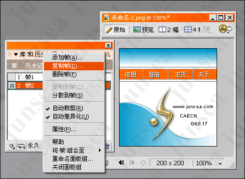Image resolution: width=245 pixels, height=179 pixels.
Task: Select 关闭面板组 entry
Action: (74, 167)
